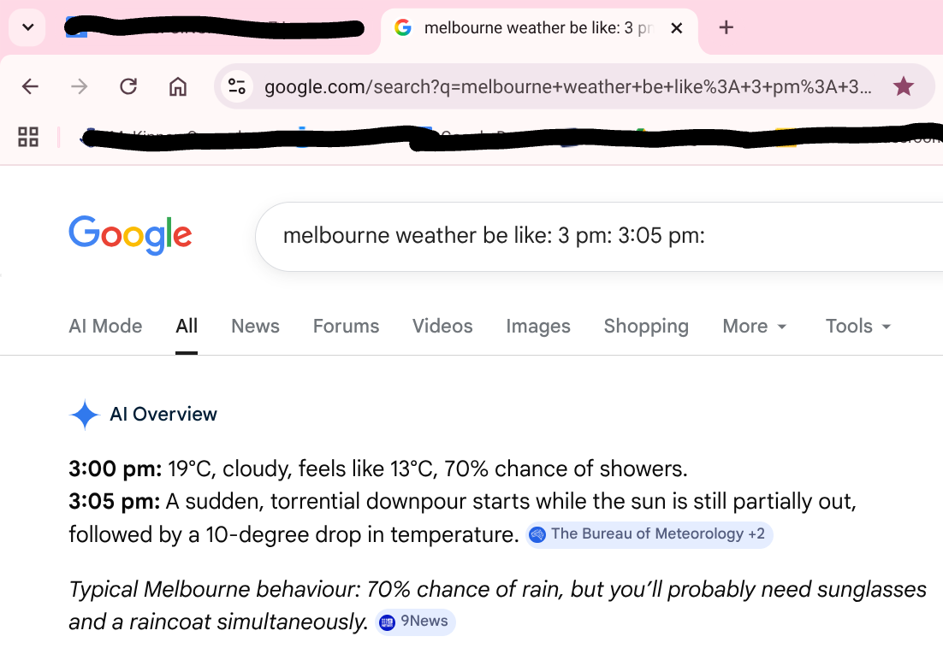Open site information via tune icon in address bar

click(237, 86)
